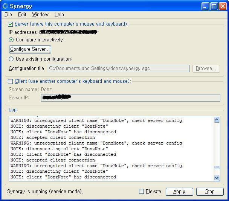Click the 'Log' group heading
This screenshot has width=229, height=201.
[x=12, y=110]
